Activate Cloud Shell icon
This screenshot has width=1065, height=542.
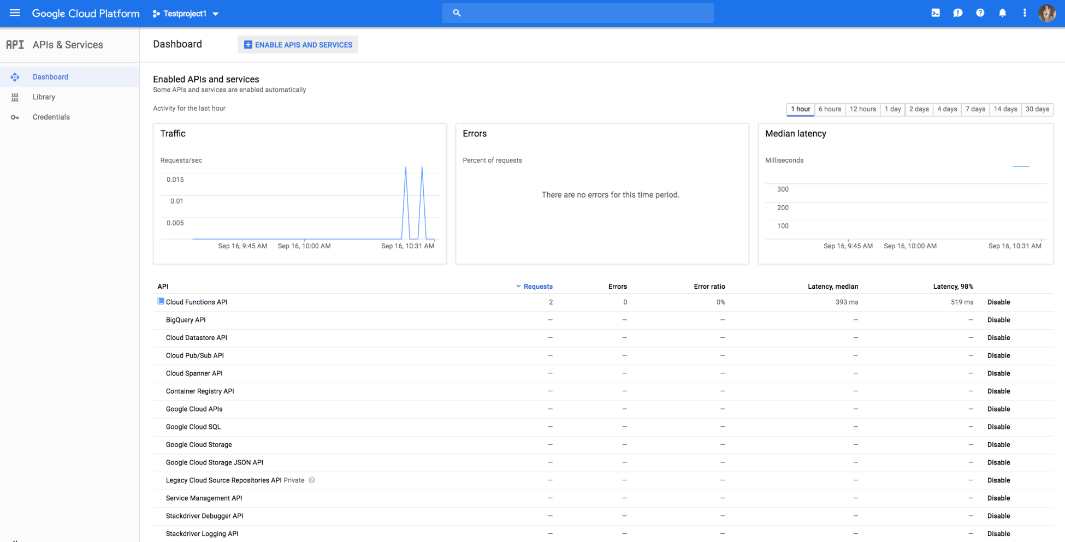tap(936, 13)
